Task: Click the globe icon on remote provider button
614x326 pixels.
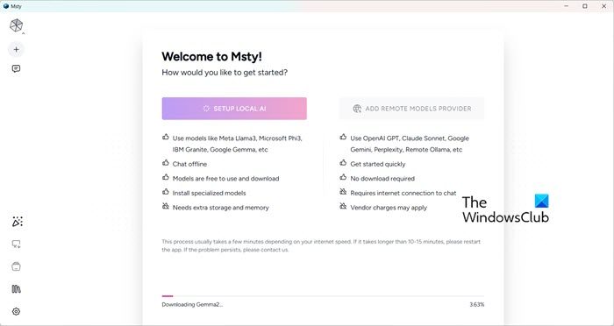Action: click(357, 109)
